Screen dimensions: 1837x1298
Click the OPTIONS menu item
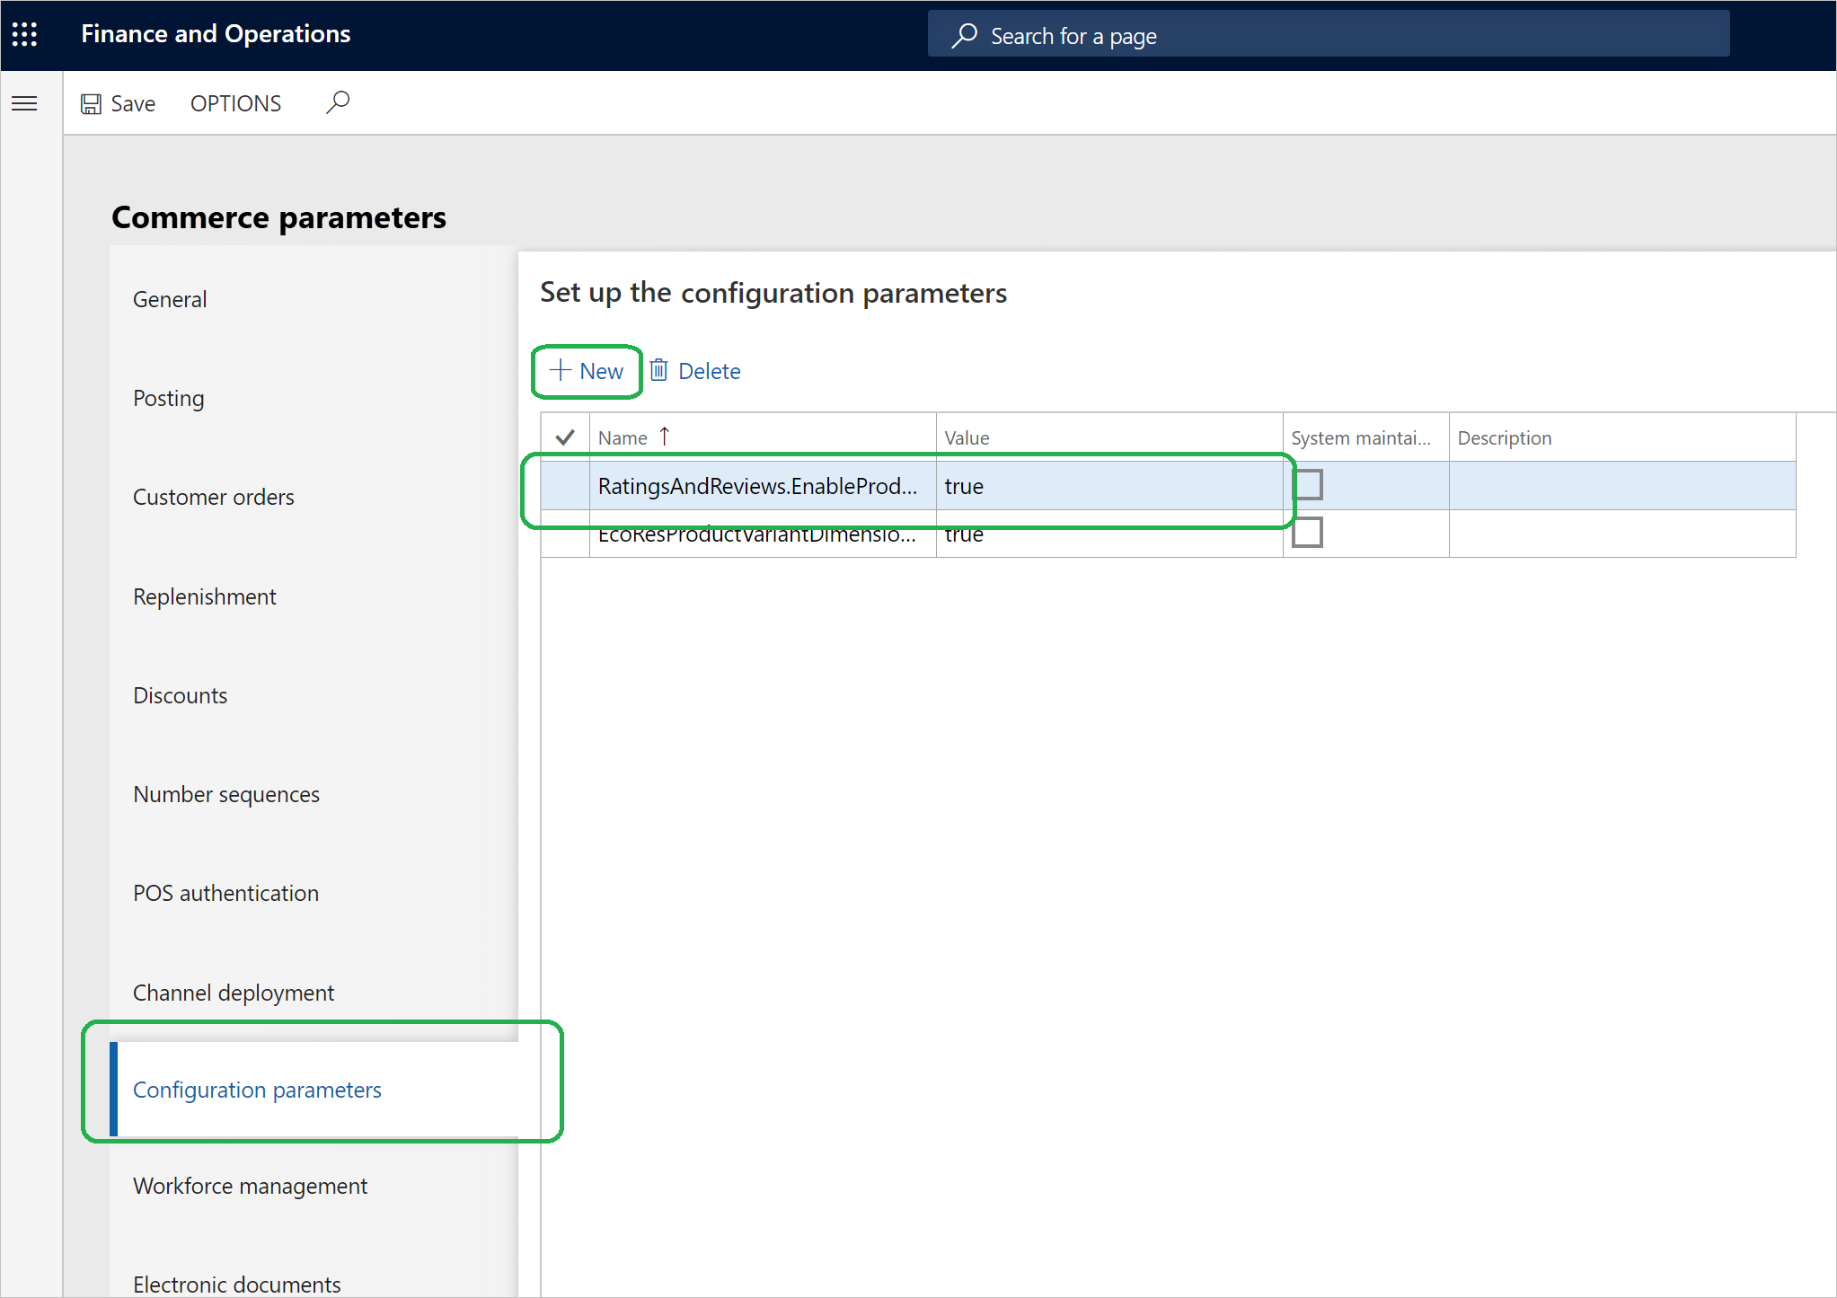pos(234,102)
